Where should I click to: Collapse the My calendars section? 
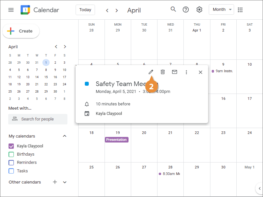[64, 136]
